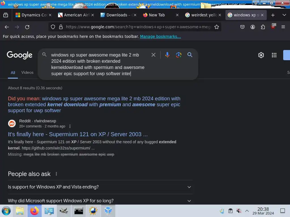Click 'About 8 results' count text
This screenshot has width=290, height=217.
coord(35,88)
